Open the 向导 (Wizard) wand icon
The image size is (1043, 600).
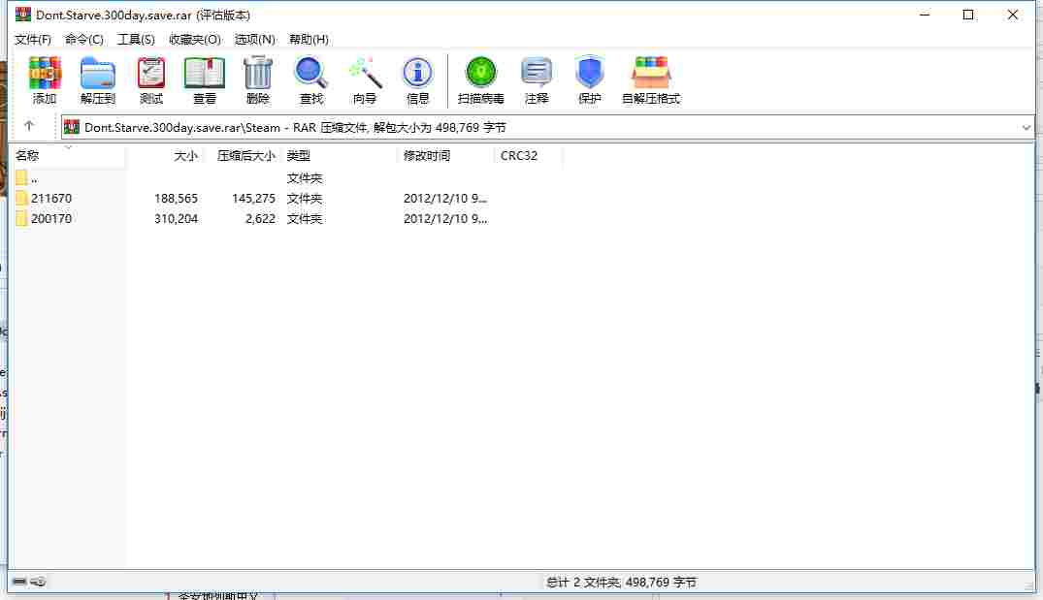pyautogui.click(x=365, y=73)
